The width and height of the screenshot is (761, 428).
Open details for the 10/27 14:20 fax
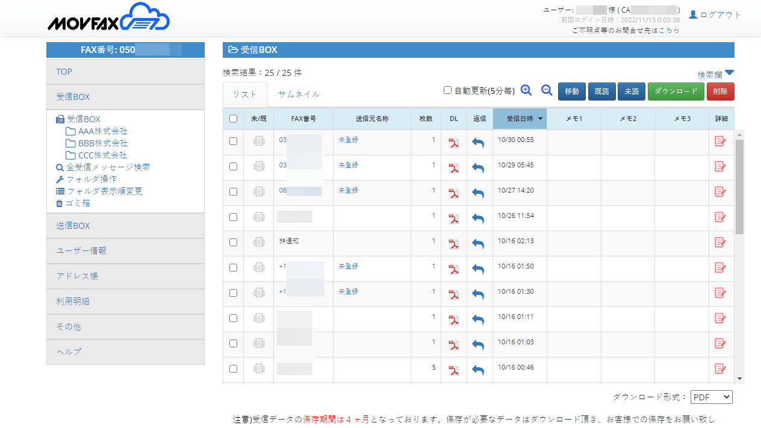click(x=720, y=192)
